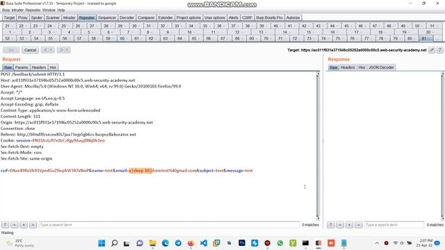Open the Window menu

click(x=49, y=10)
